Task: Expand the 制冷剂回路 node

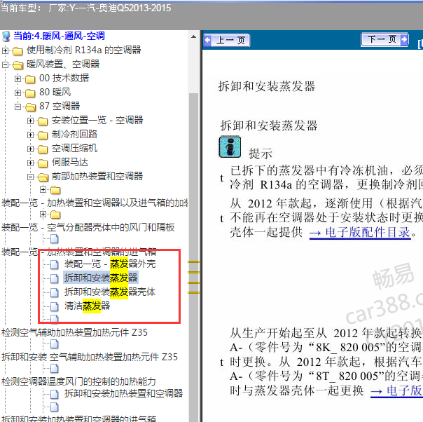Action: point(31,135)
